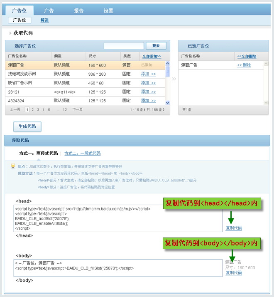The image size is (274, 297).
Task: Go to page 4 of slot list
Action: pyautogui.click(x=43, y=110)
